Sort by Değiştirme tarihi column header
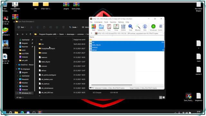 pyautogui.click(x=80, y=40)
